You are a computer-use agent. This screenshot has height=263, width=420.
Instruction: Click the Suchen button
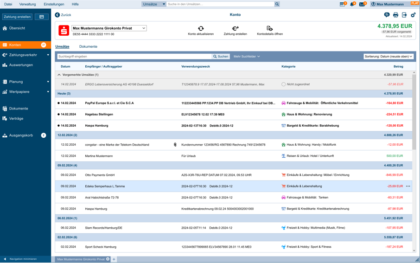[221, 57]
